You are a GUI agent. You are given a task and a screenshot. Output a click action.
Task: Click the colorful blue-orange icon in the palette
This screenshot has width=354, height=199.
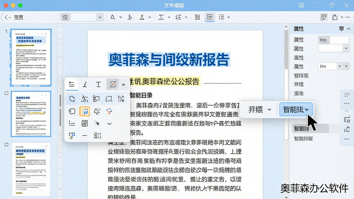pos(109,111)
